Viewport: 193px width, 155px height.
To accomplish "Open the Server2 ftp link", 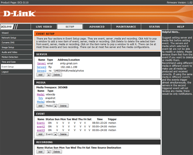I will click(41, 67).
